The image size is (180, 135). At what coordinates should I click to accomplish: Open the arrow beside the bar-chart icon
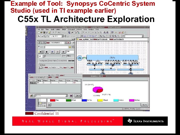[34, 95]
